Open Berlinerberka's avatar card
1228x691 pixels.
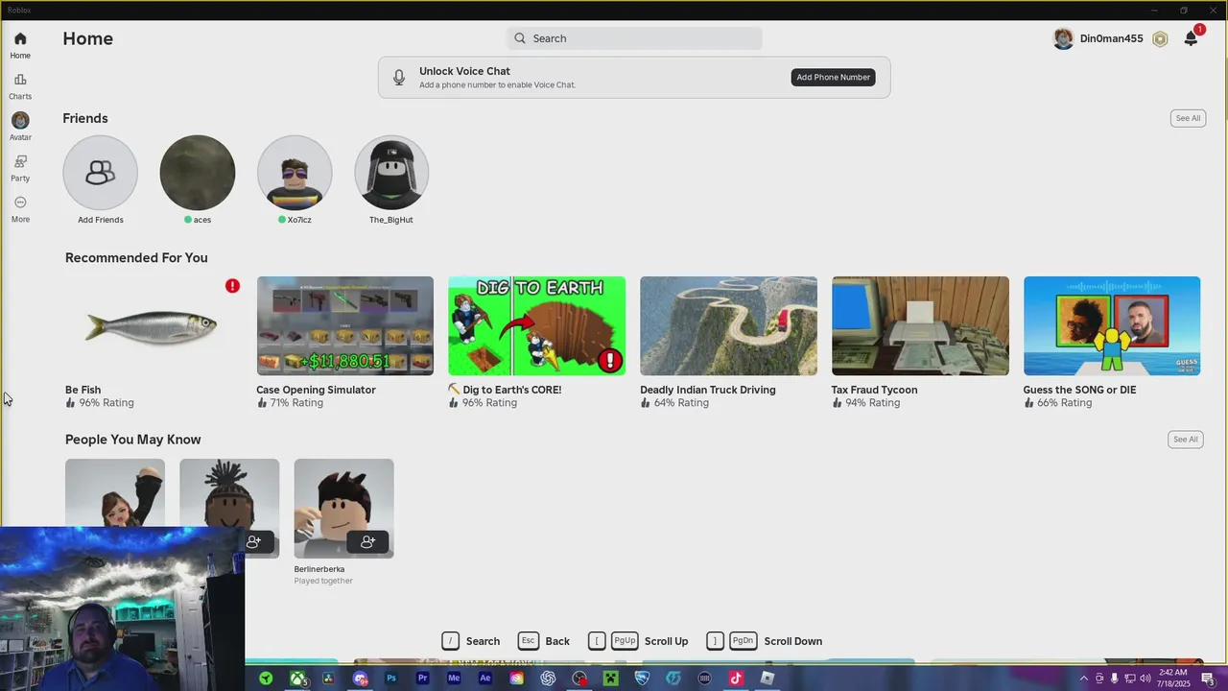point(343,509)
